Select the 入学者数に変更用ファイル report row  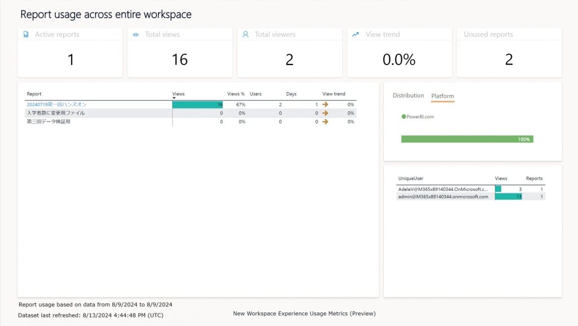click(x=56, y=113)
